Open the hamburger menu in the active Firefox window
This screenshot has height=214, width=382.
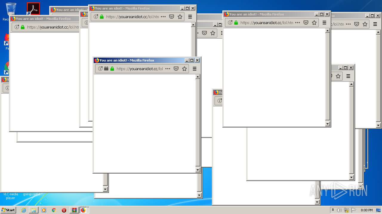click(x=195, y=69)
